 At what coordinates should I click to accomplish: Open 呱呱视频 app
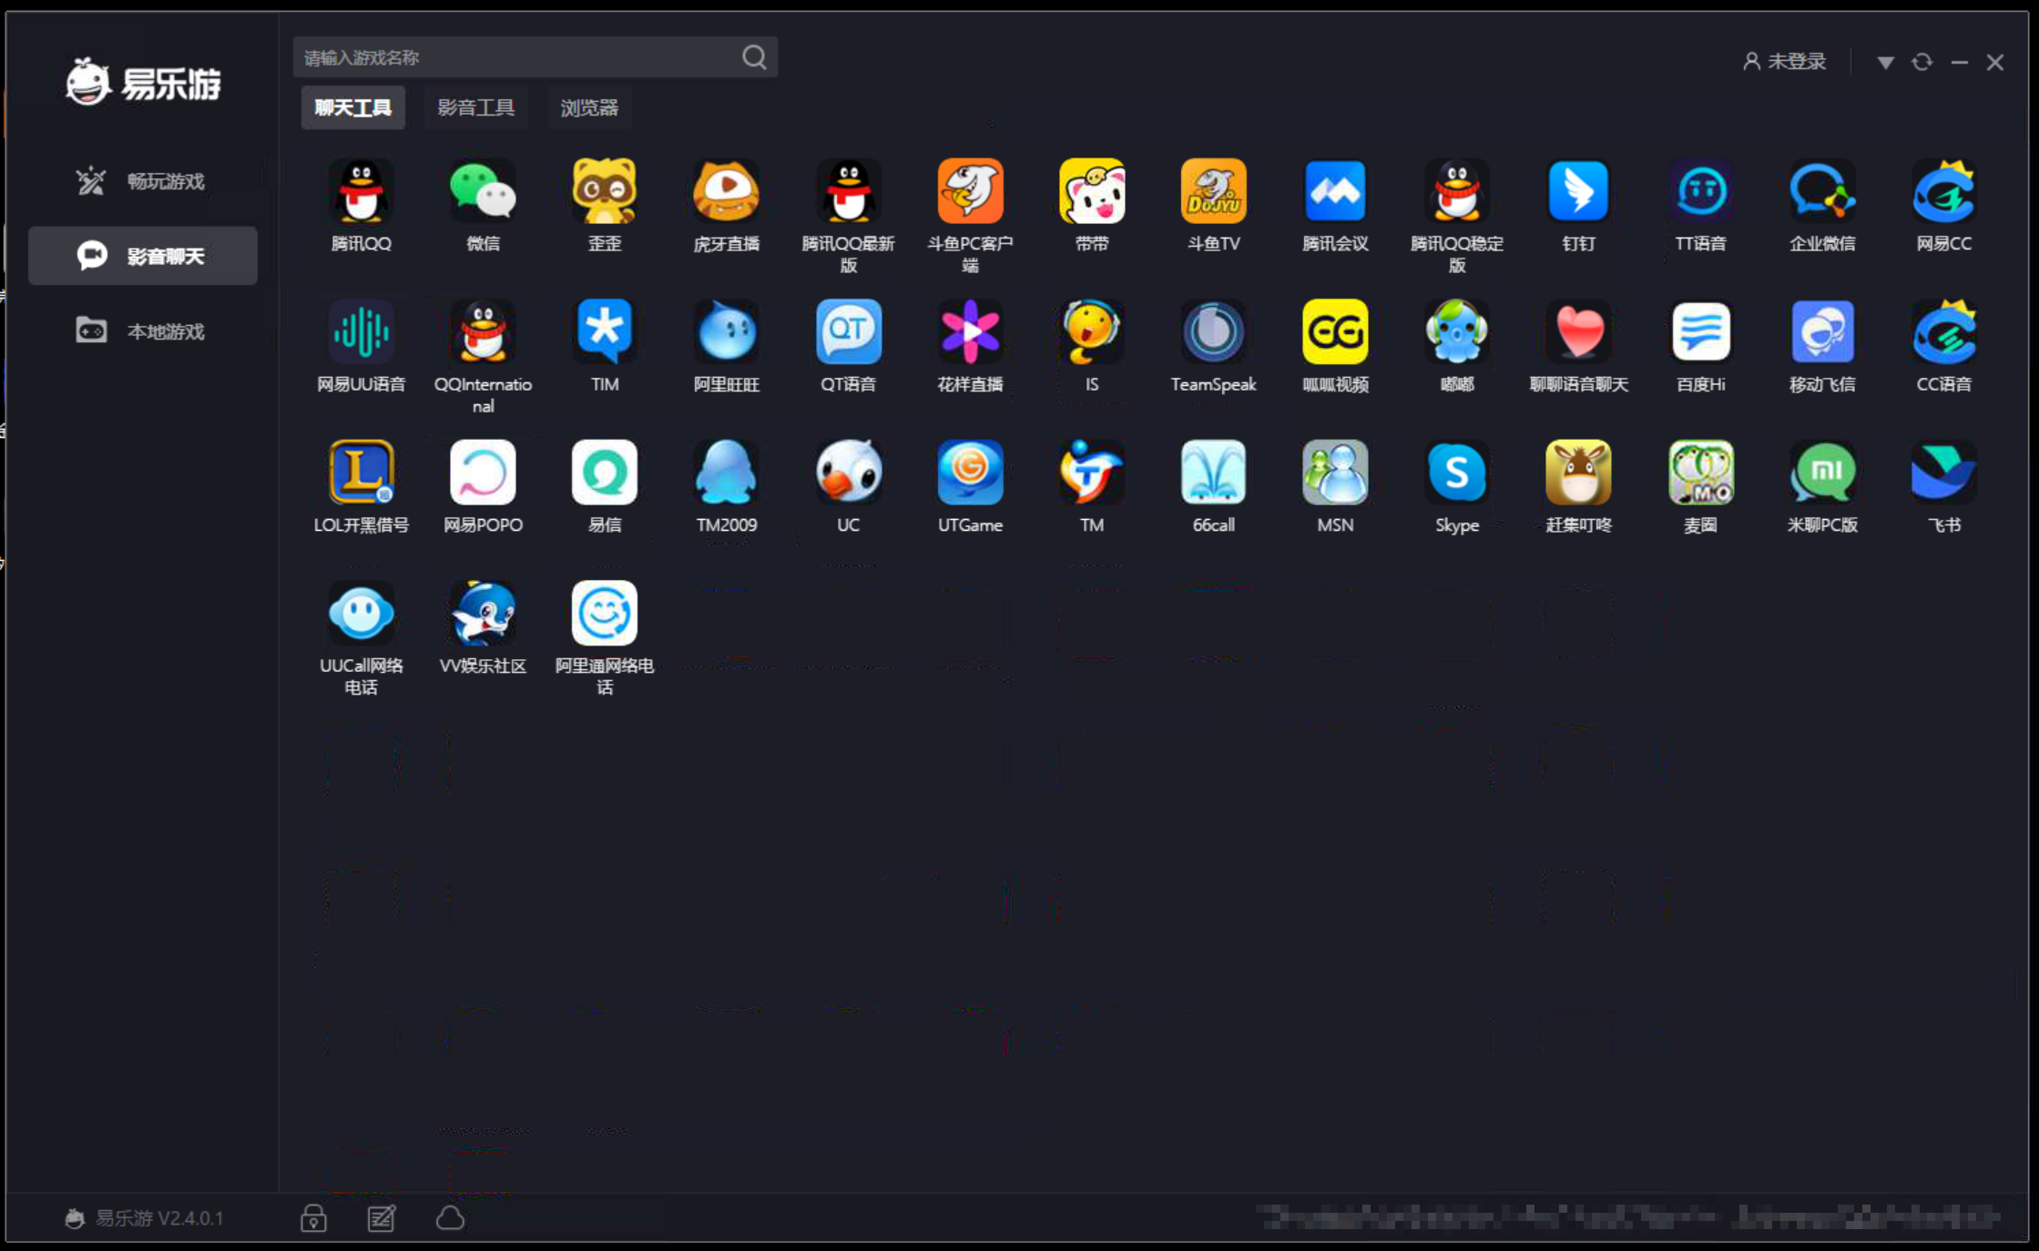[1335, 331]
